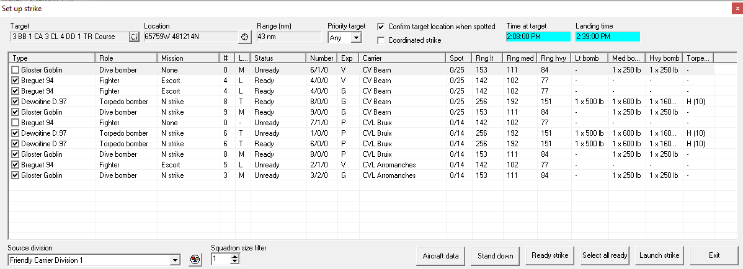This screenshot has height=269, width=743.
Task: Click the round colored icon beside Source division
Action: pyautogui.click(x=194, y=260)
